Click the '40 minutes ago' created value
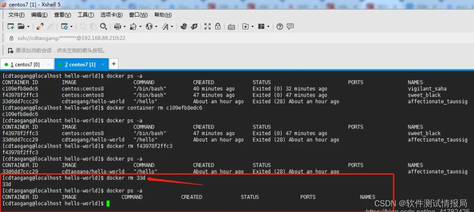 point(214,89)
